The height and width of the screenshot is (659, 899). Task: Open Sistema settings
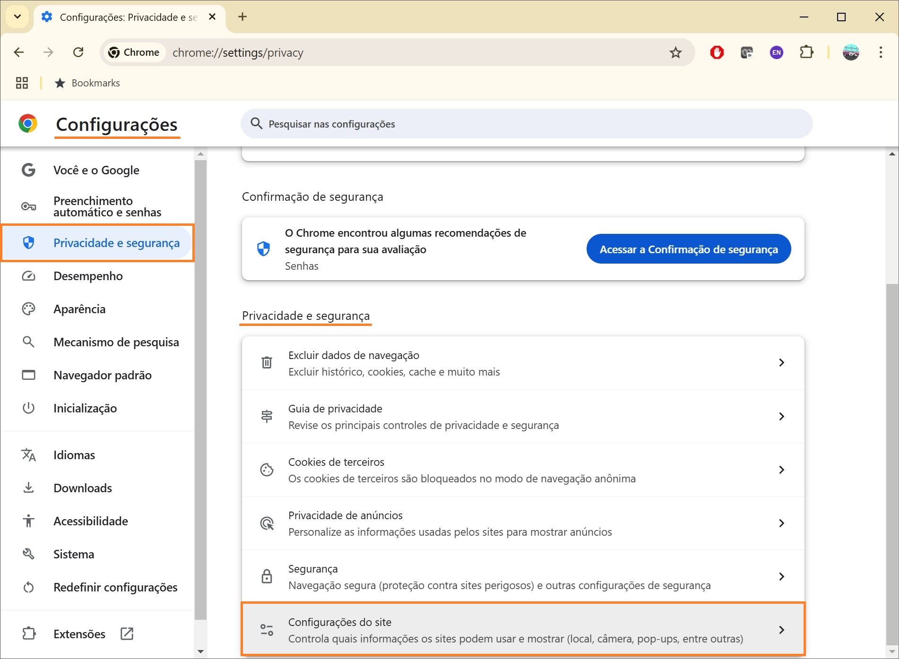coord(97,554)
